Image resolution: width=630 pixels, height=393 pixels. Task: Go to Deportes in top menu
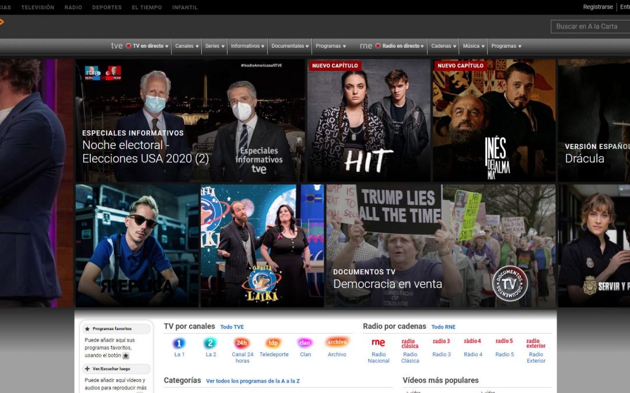point(107,8)
